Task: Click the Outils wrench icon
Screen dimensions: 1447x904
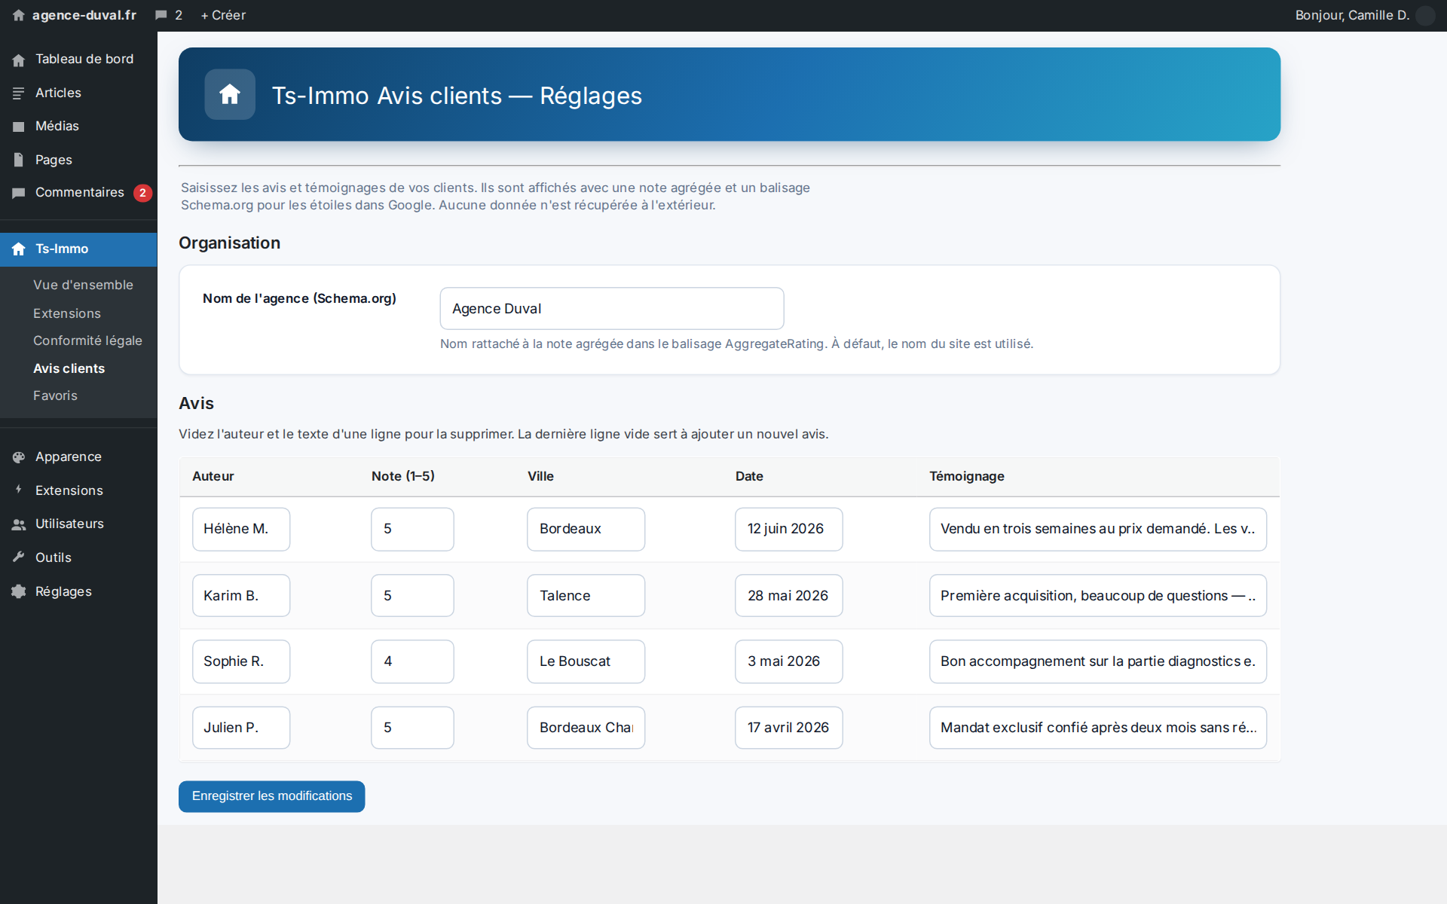Action: pos(19,557)
